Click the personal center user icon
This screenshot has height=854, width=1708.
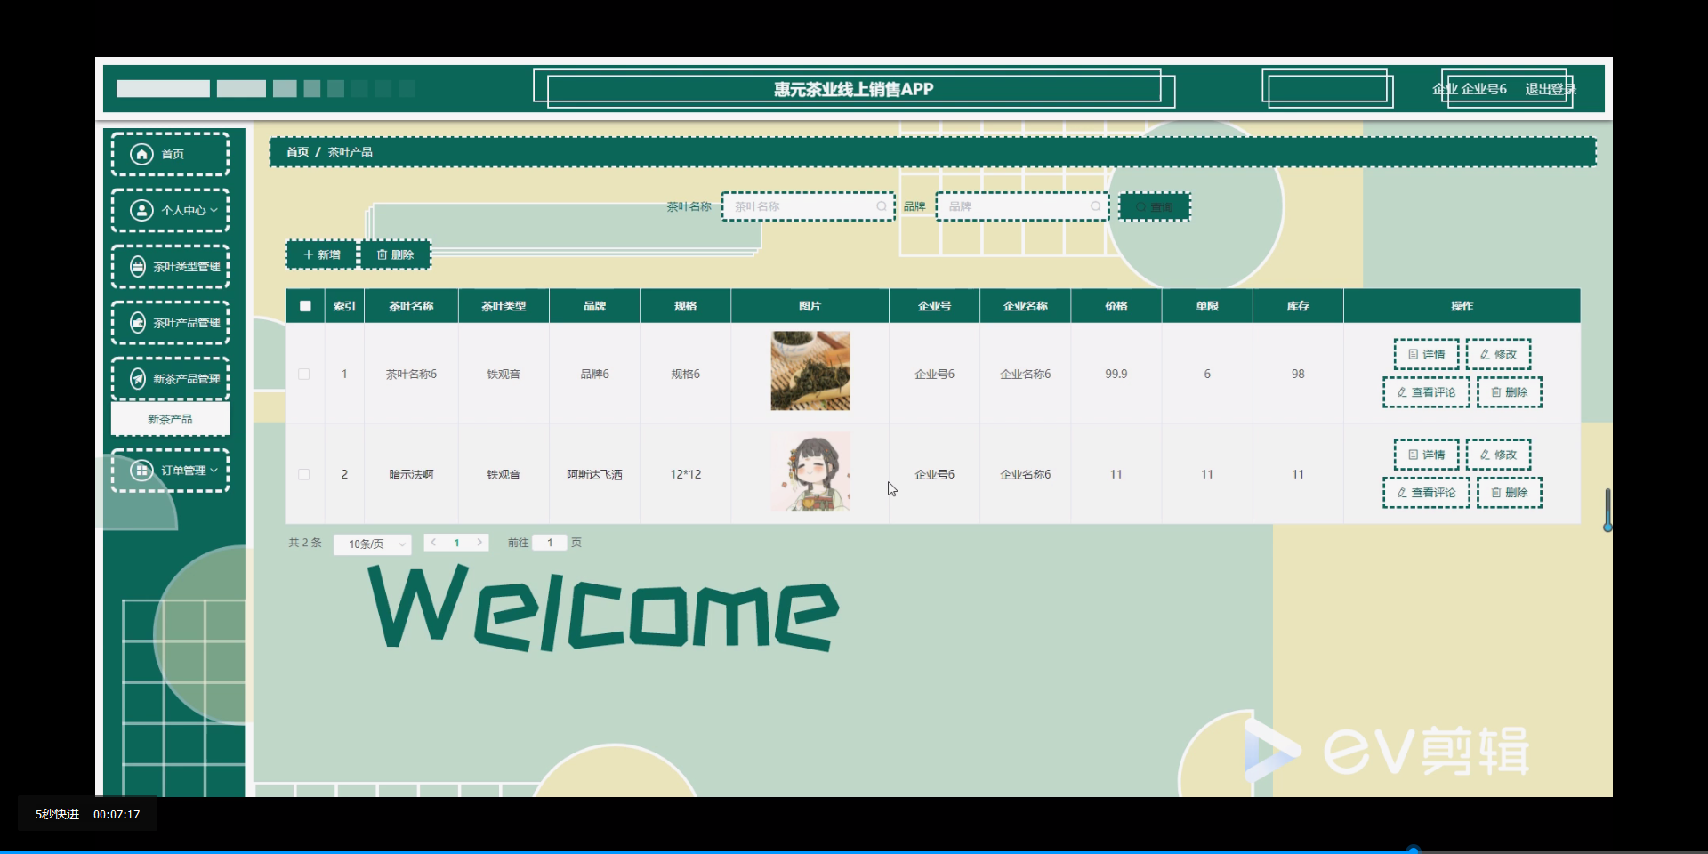coord(141,210)
